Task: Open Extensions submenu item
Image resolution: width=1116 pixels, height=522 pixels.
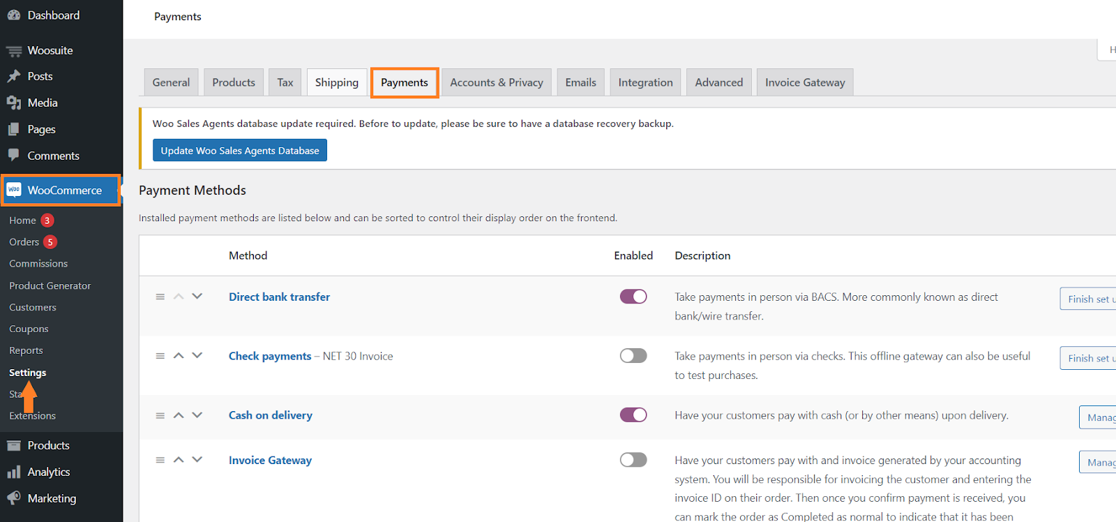Action: tap(32, 416)
